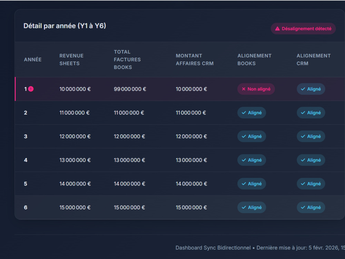The width and height of the screenshot is (345, 259).
Task: Click Aligné CRM badge in year 2 row
Action: [311, 113]
